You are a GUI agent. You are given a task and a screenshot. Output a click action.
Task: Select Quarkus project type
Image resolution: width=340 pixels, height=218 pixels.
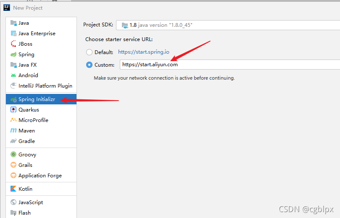point(41,110)
